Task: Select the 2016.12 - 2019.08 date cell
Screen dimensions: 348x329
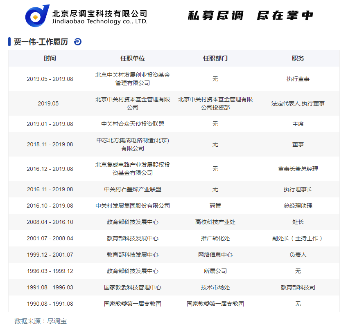Action: pyautogui.click(x=50, y=169)
